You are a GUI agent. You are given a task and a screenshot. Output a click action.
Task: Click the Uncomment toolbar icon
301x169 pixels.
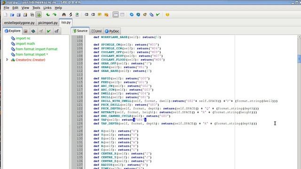coord(106,15)
